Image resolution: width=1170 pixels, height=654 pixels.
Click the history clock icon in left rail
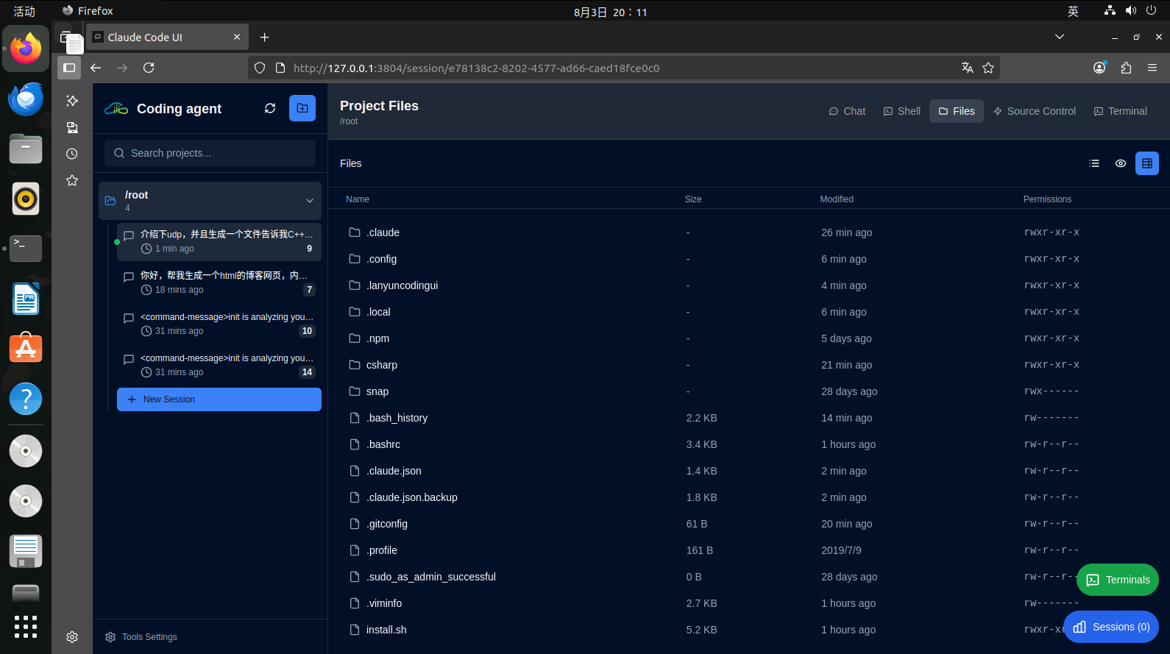pyautogui.click(x=72, y=154)
